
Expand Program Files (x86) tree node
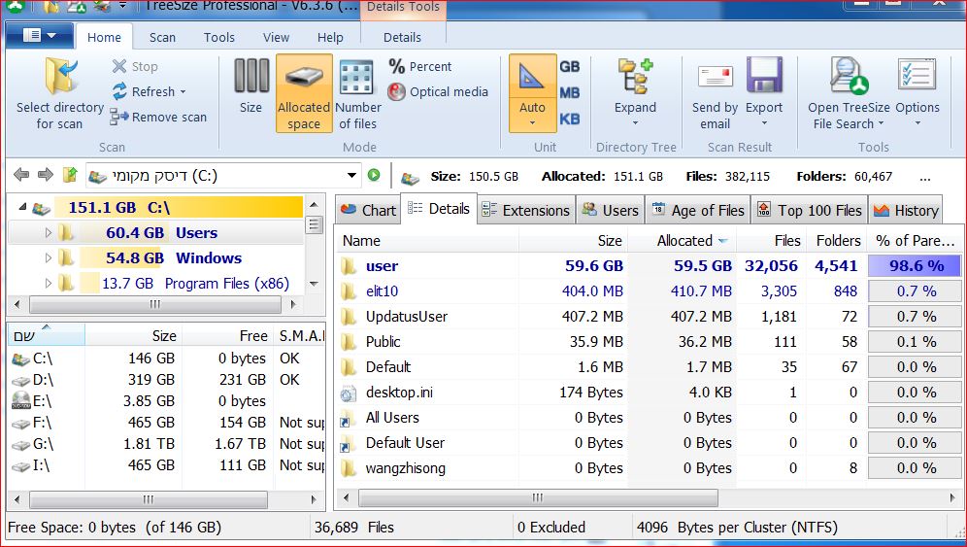click(x=49, y=284)
